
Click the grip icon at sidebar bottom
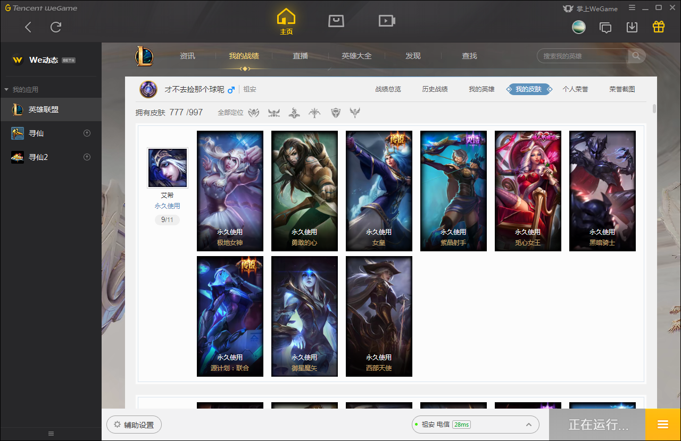(x=51, y=434)
